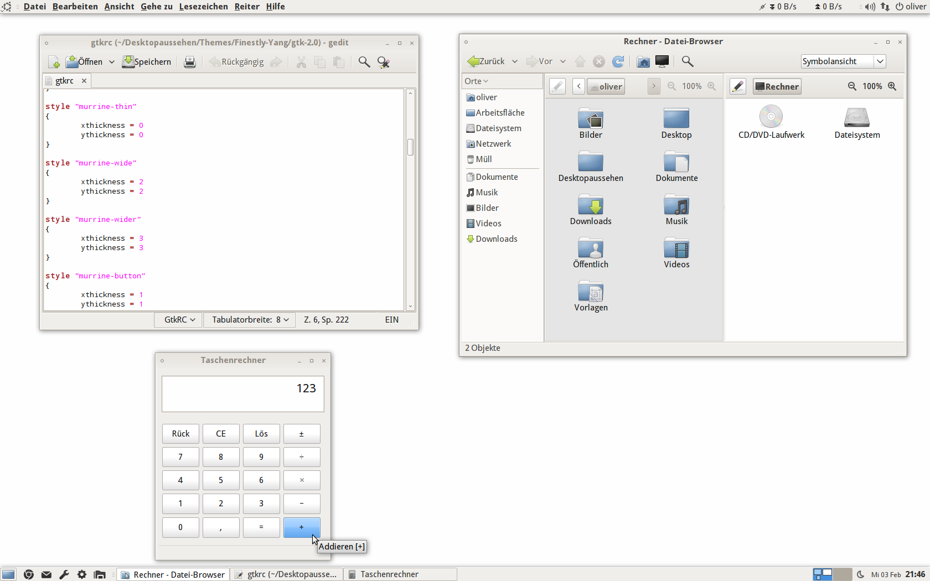Click the print icon in gedit toolbar
930x581 pixels.
pyautogui.click(x=189, y=62)
